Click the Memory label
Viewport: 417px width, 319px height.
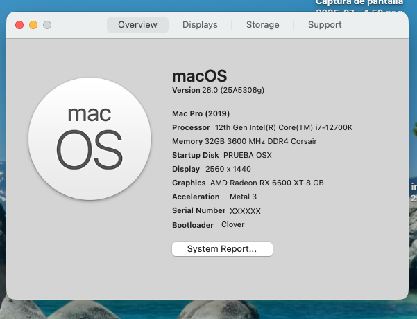[x=187, y=141]
